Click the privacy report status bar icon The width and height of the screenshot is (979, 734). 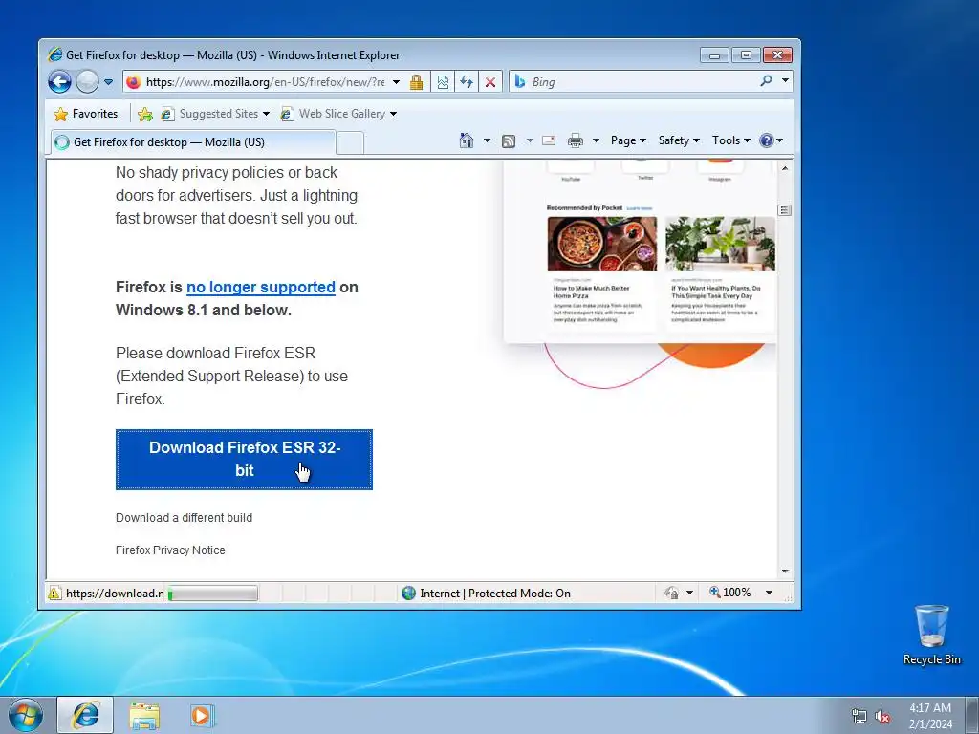pos(672,593)
